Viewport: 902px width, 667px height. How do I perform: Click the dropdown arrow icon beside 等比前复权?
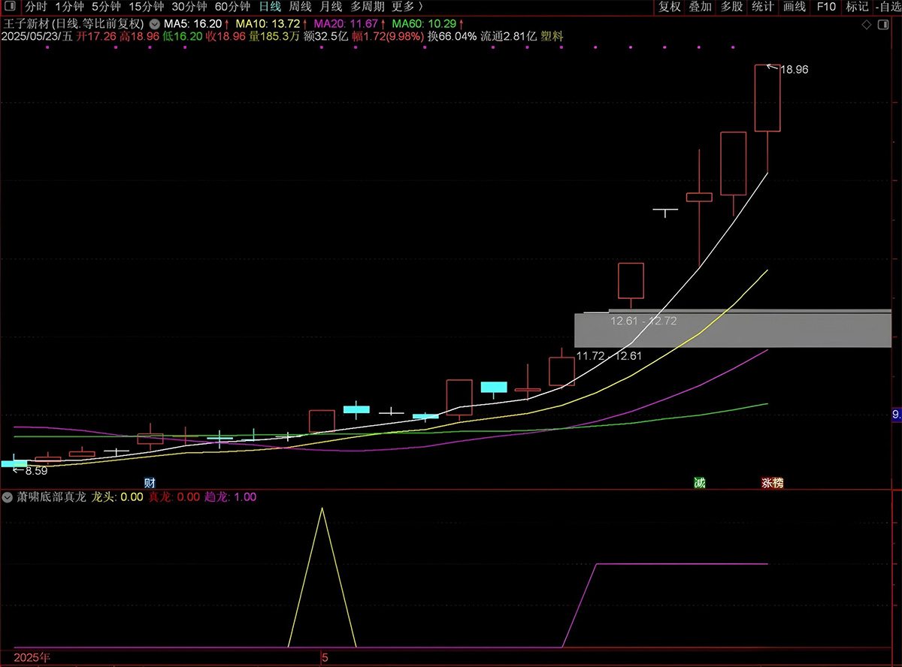point(155,23)
